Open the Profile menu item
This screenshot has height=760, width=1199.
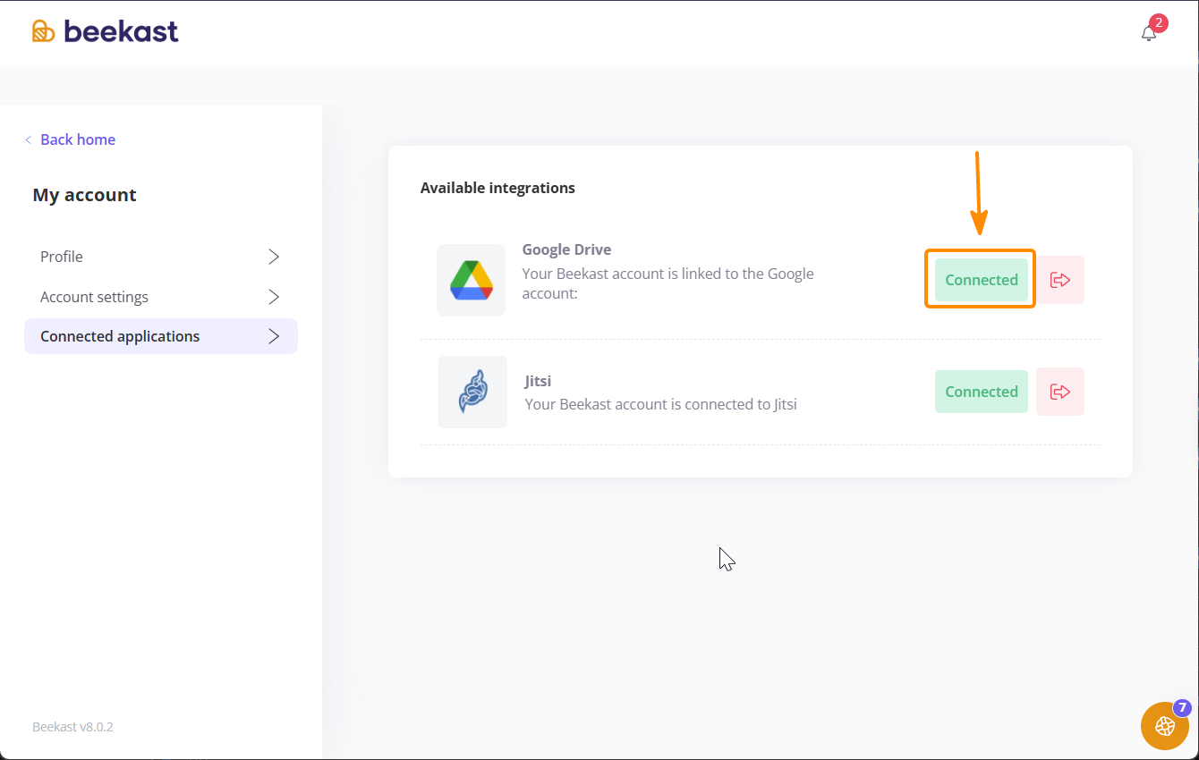161,257
